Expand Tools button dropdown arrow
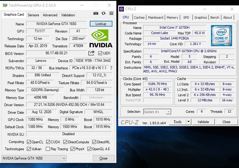239x168 pixels. coord(189,122)
